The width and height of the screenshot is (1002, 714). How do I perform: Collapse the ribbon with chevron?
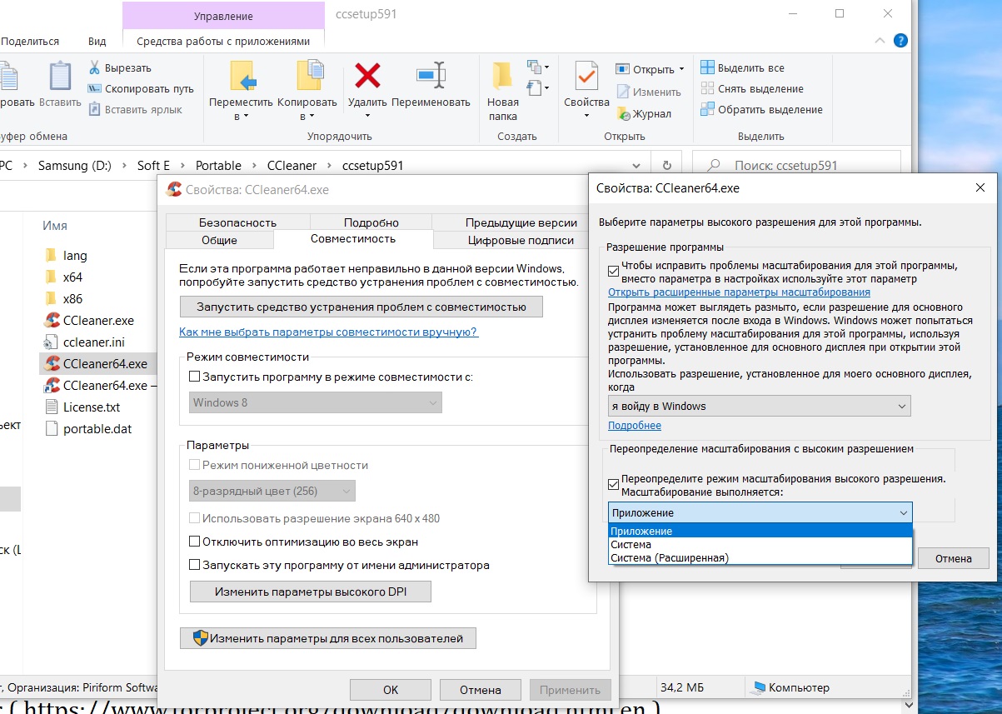tap(880, 40)
